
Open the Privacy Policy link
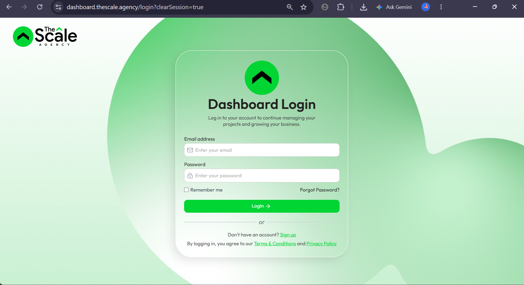pyautogui.click(x=321, y=244)
